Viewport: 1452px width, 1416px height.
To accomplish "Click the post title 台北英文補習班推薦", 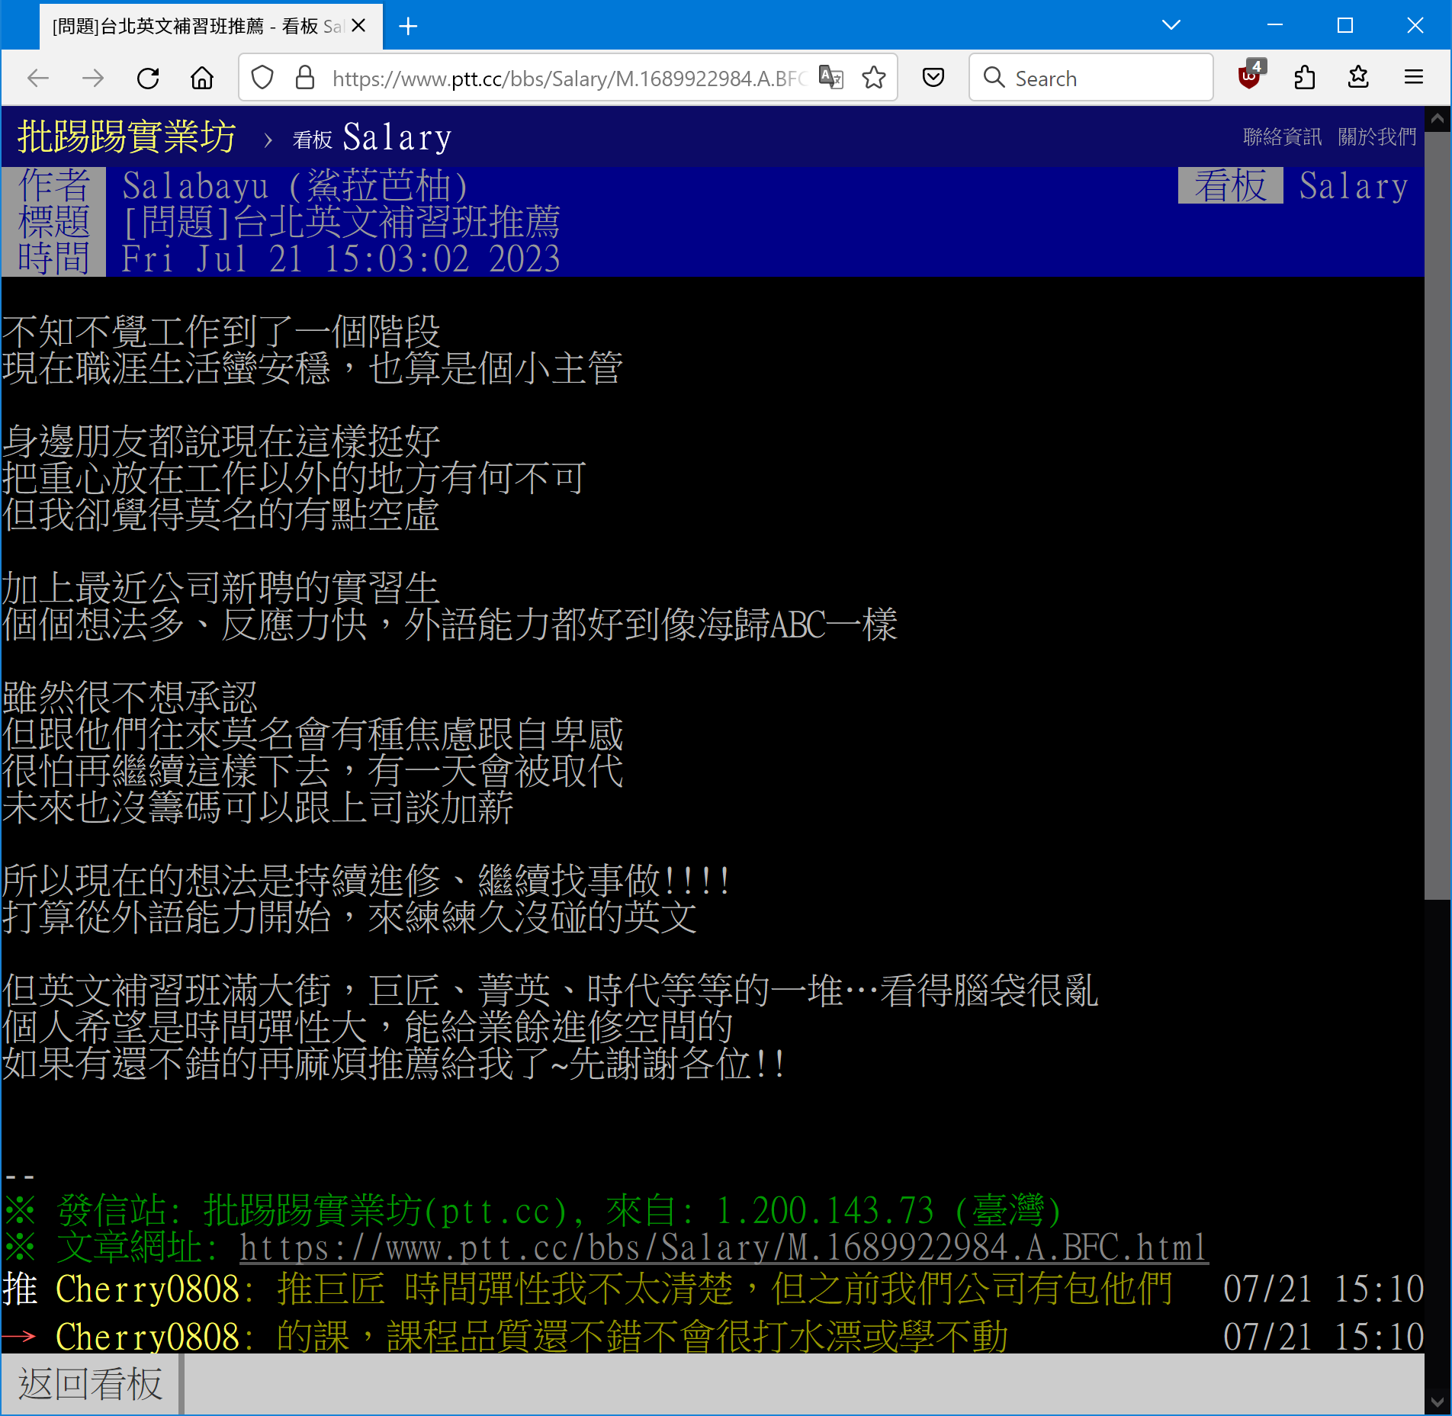I will pyautogui.click(x=396, y=223).
